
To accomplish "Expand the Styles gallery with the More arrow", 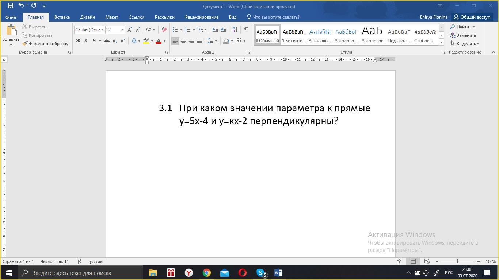I will coord(441,42).
